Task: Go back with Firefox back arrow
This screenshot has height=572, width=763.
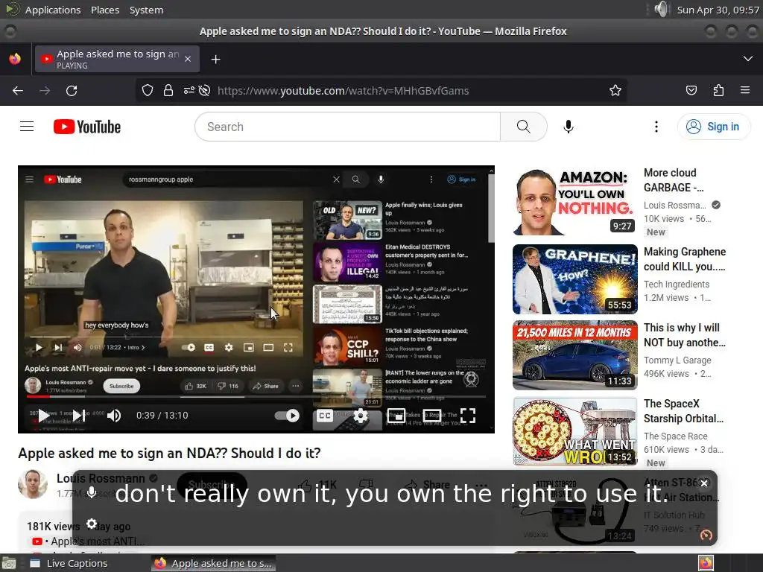Action: 18,90
